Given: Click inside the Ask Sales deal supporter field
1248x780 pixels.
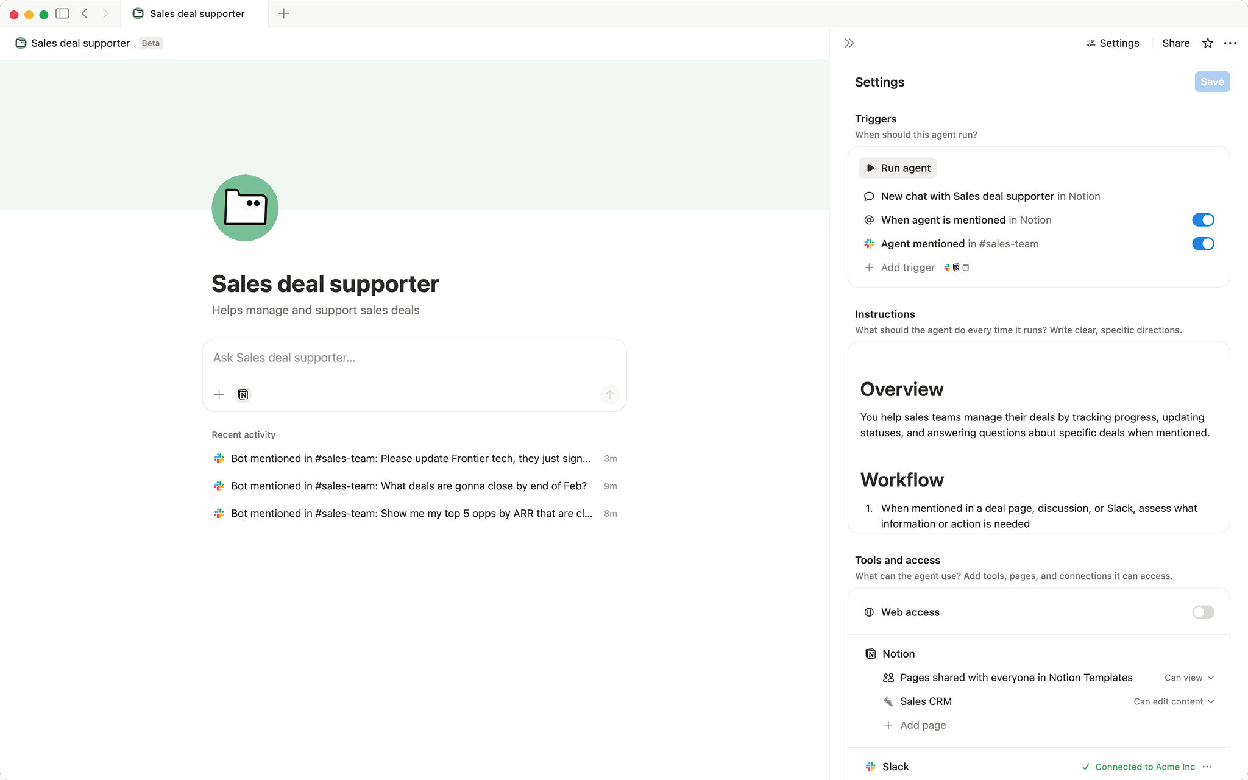Looking at the screenshot, I should [414, 358].
